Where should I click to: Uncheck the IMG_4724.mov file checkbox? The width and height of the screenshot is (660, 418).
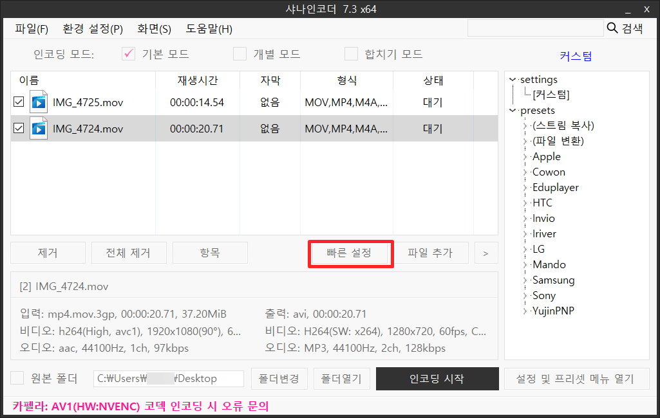[x=19, y=128]
